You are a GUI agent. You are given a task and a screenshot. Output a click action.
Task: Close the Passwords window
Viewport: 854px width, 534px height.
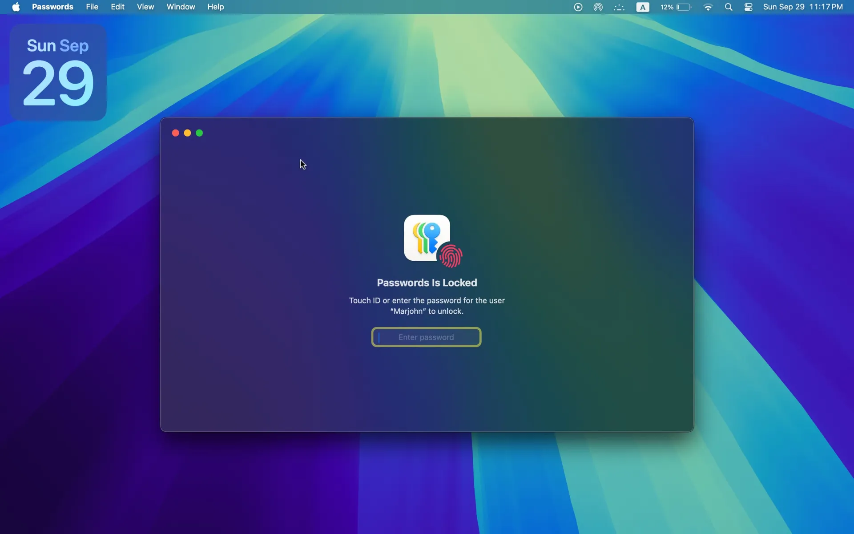point(175,133)
